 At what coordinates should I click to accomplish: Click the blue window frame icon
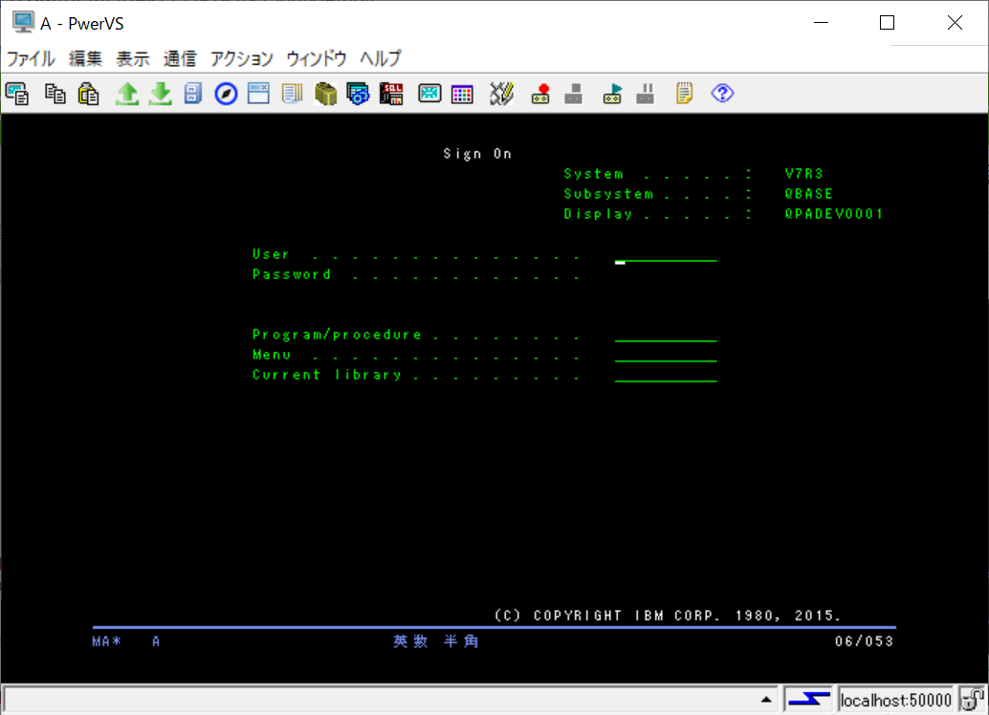click(x=258, y=94)
